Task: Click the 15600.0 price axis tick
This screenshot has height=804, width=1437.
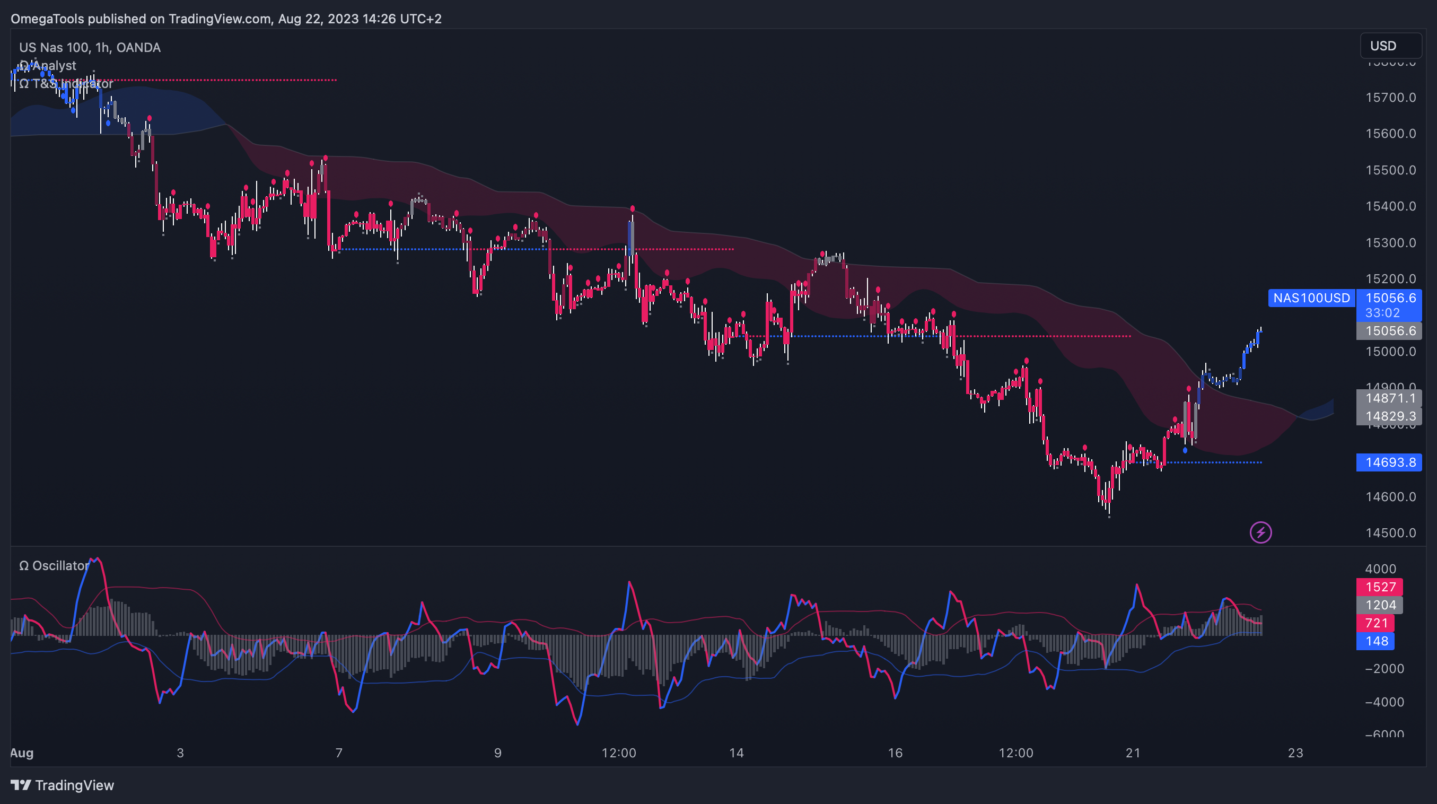Action: coord(1391,134)
